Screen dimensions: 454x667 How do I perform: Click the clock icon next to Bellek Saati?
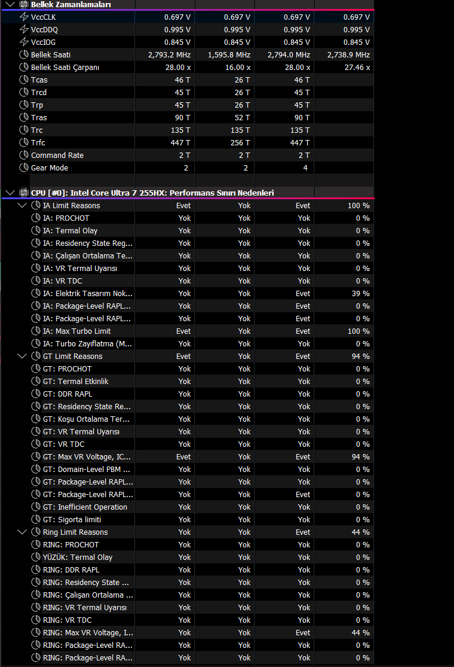24,54
